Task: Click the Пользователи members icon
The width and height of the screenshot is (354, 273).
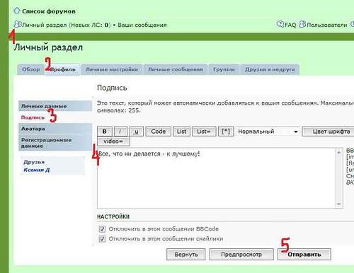Action: coord(302,24)
